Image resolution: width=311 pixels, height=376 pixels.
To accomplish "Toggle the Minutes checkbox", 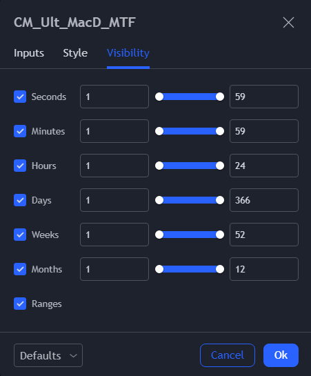I will [20, 131].
